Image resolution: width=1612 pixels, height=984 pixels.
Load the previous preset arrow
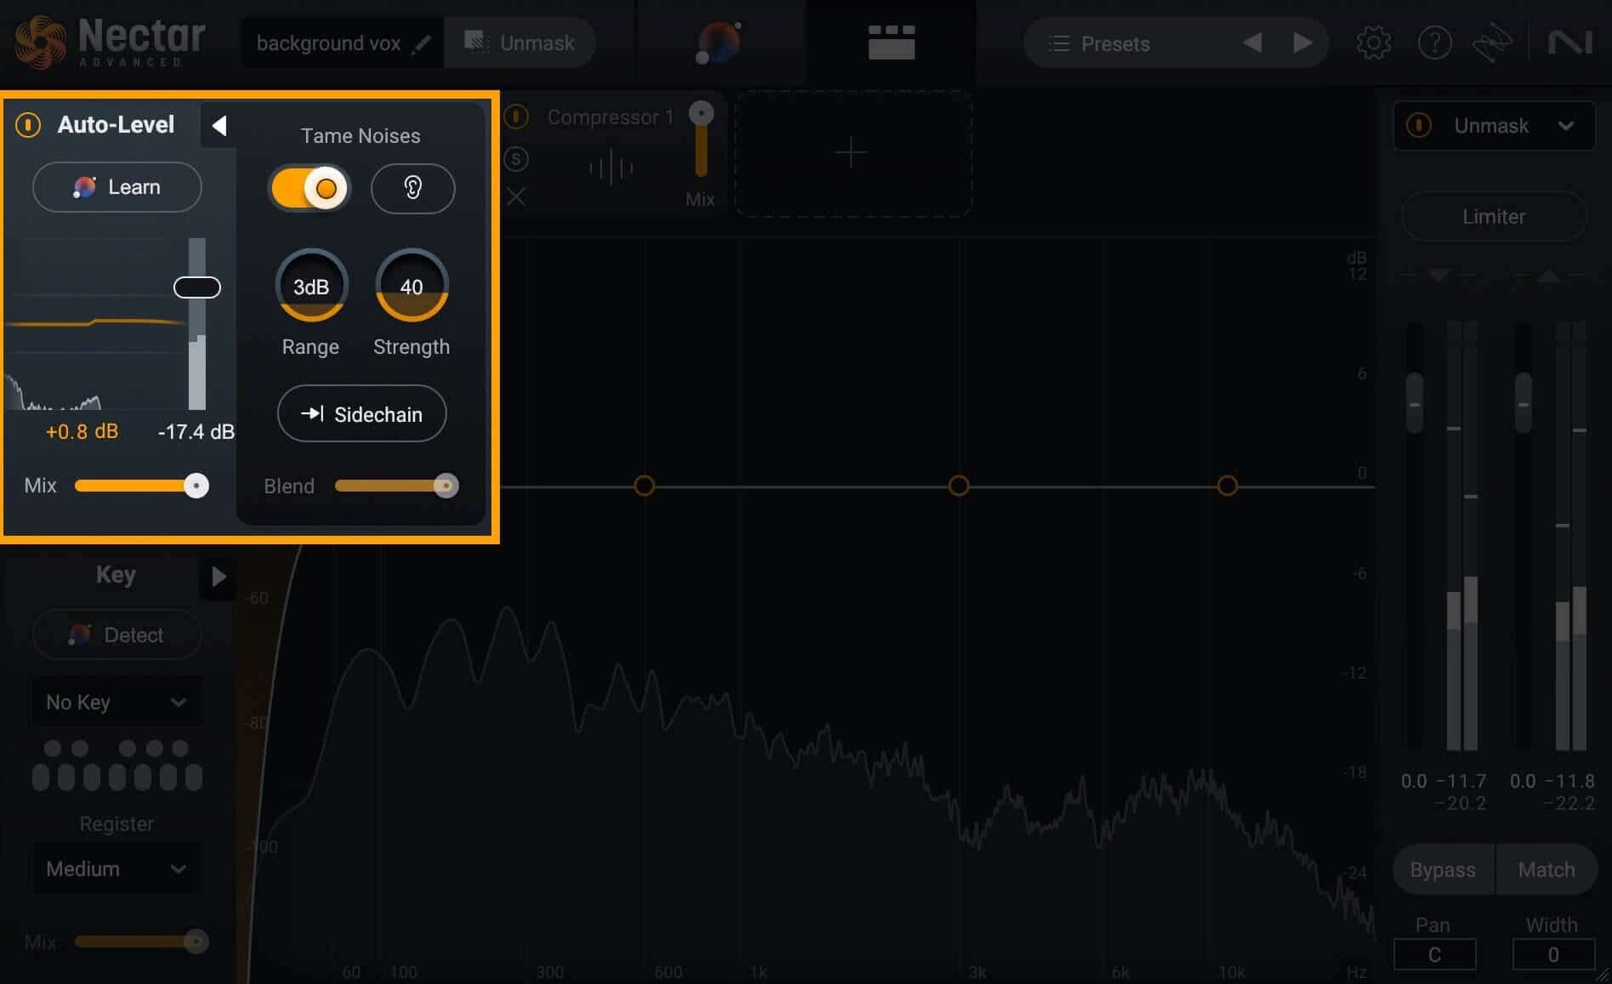click(x=1252, y=43)
